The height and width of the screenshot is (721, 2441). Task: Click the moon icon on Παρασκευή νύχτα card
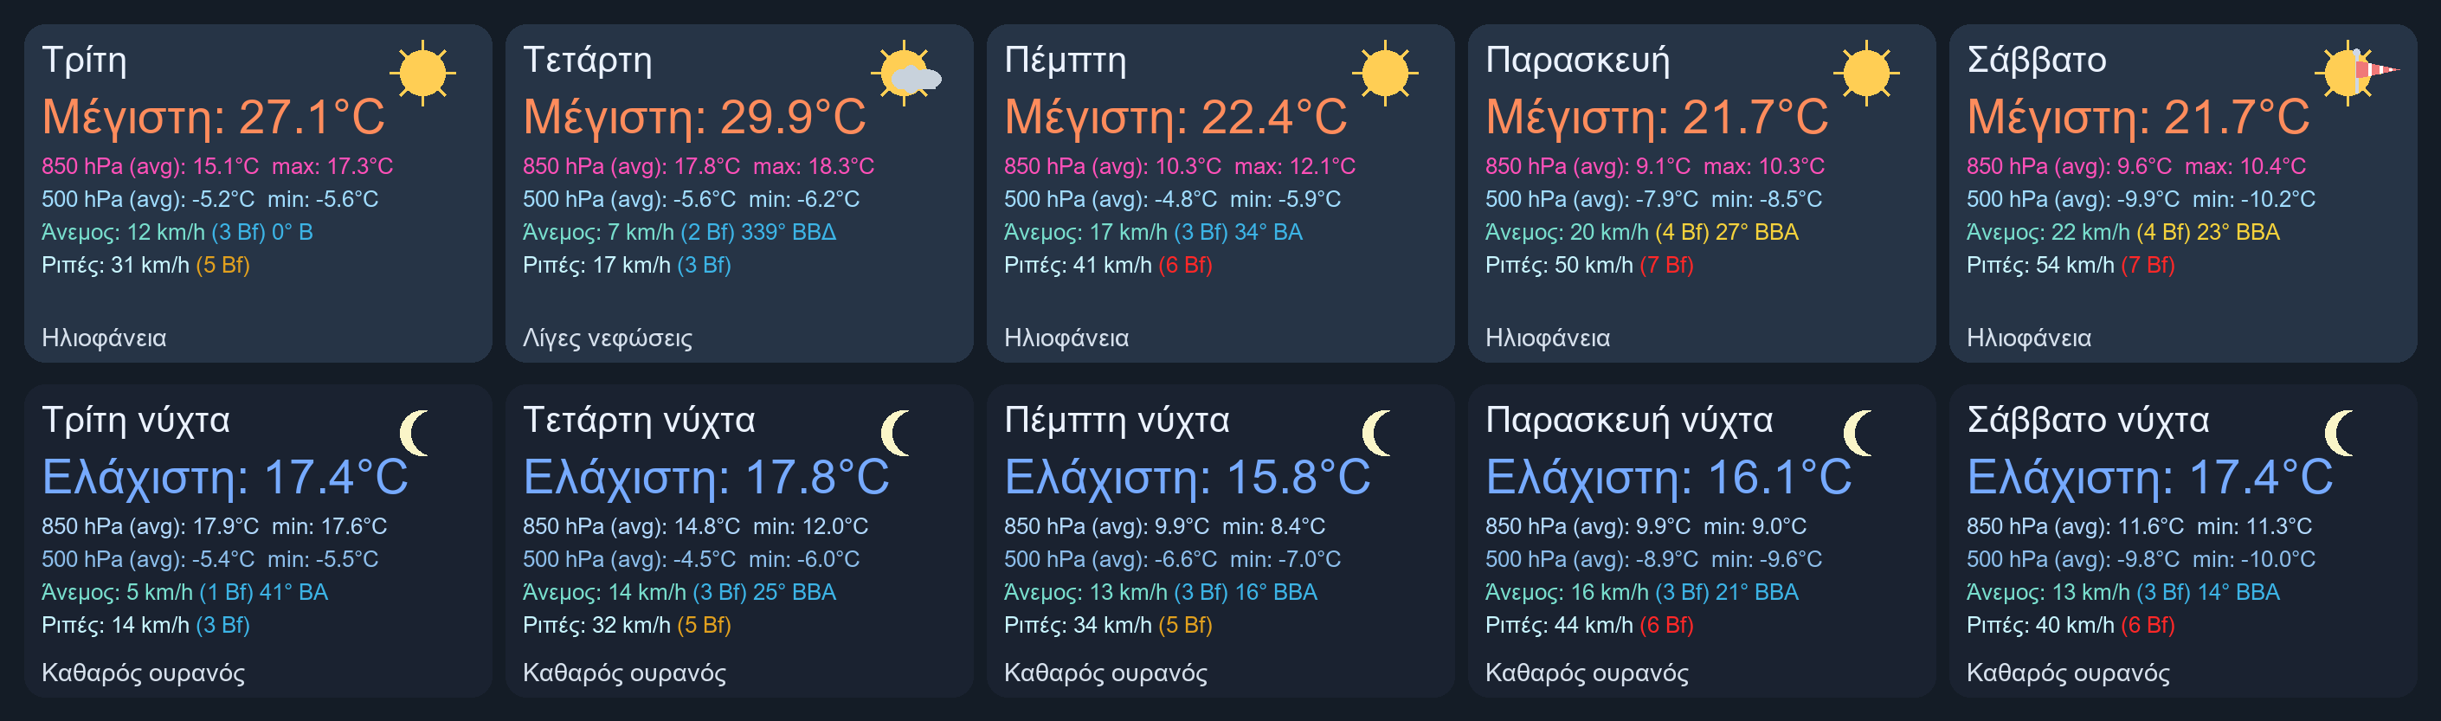[1858, 433]
